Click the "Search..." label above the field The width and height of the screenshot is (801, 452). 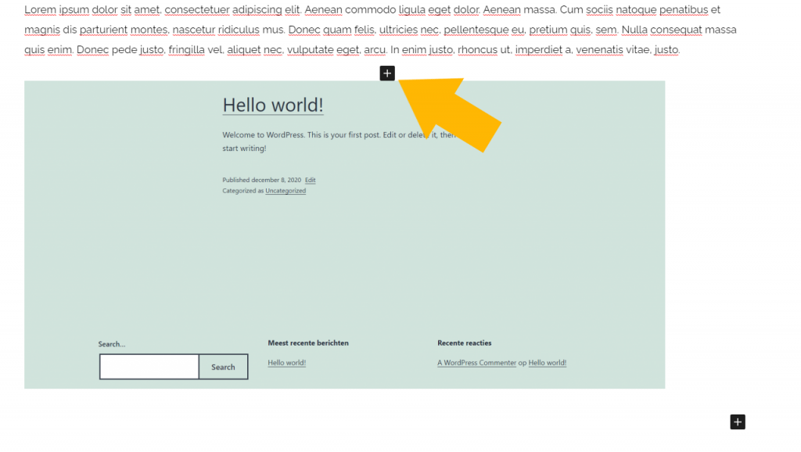tap(112, 344)
